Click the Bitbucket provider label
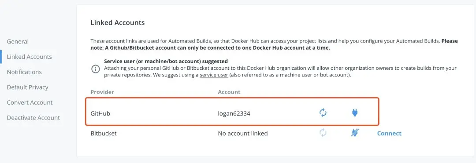476x163 pixels. 104,134
